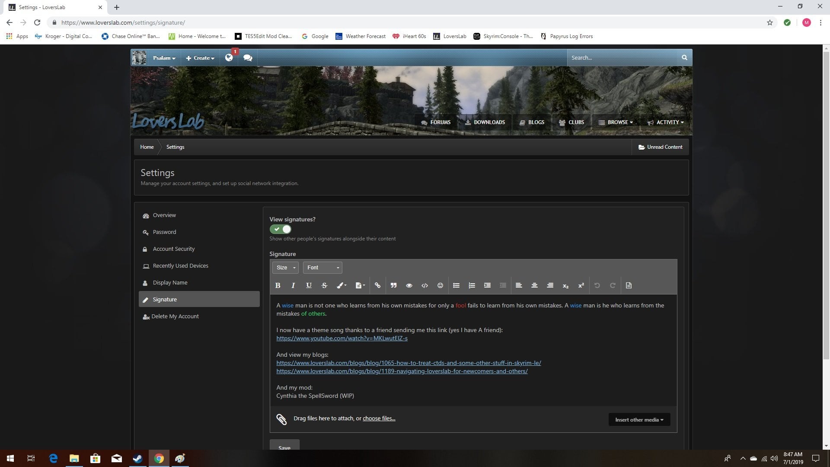
Task: Insert a link using chain icon
Action: (x=377, y=285)
